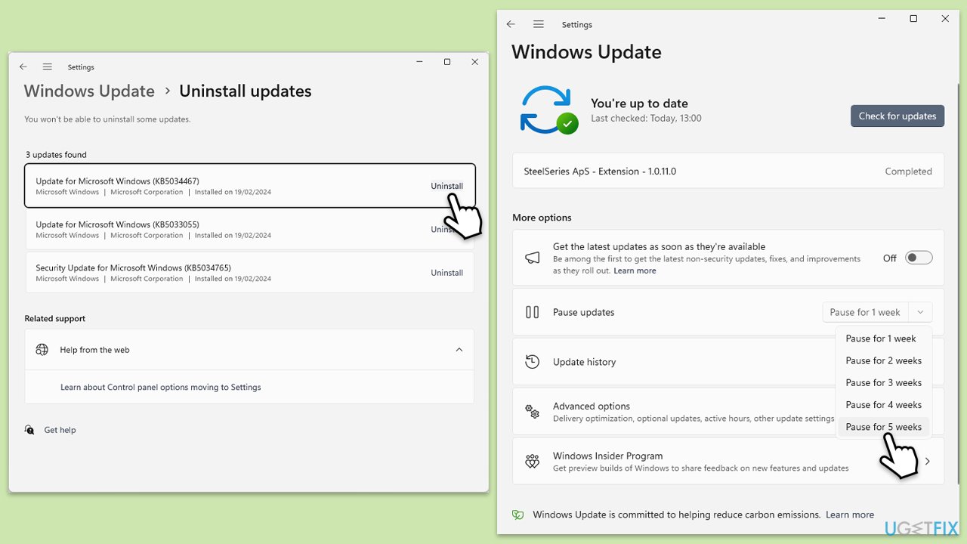Click Last checked: Today, 13:00 text

tap(646, 119)
